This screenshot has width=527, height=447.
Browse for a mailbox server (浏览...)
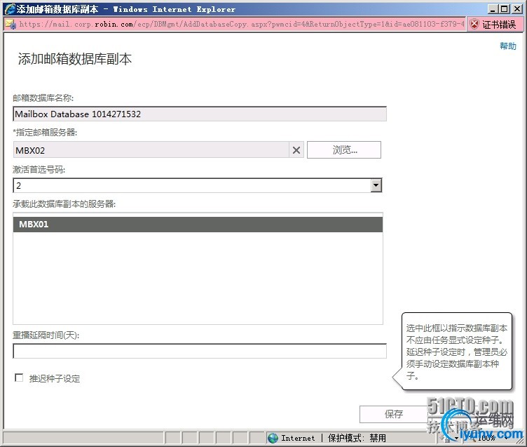click(344, 149)
